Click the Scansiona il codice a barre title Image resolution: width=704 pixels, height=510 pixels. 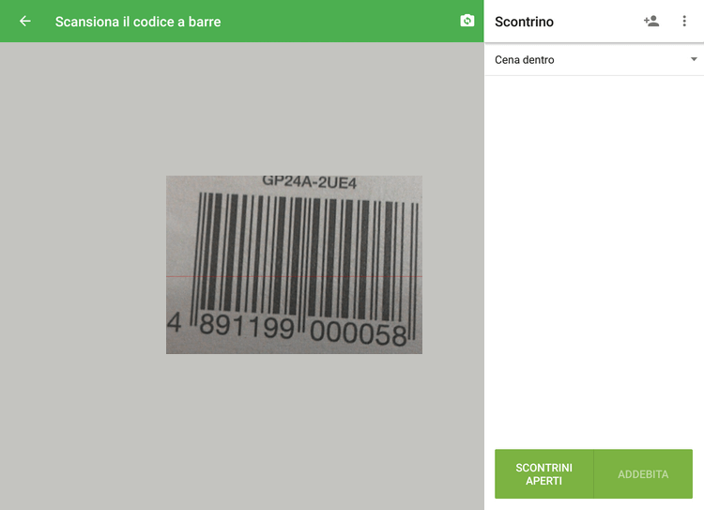138,21
